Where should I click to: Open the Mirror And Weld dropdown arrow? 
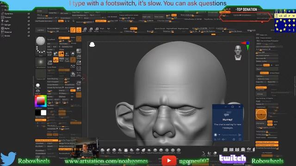[66, 28]
